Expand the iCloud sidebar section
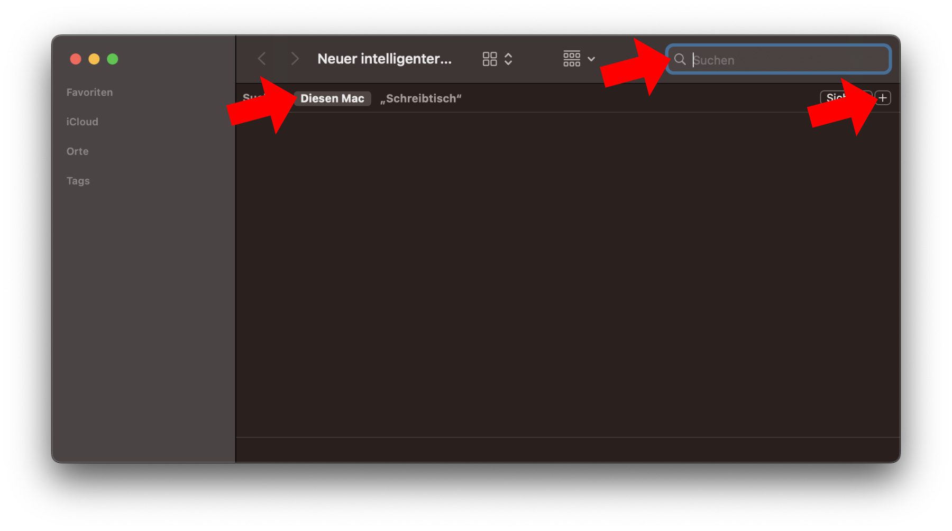 pos(82,122)
